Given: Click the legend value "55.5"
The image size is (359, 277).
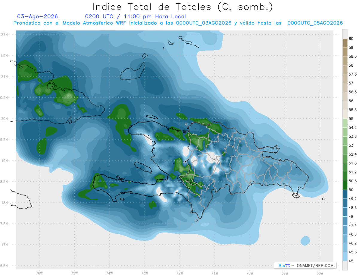Looking at the screenshot, I should [x=352, y=110].
